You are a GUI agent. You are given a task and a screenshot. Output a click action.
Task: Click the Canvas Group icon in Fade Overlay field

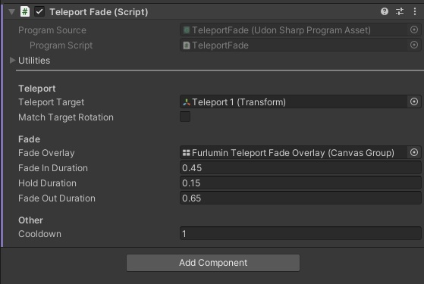point(187,153)
